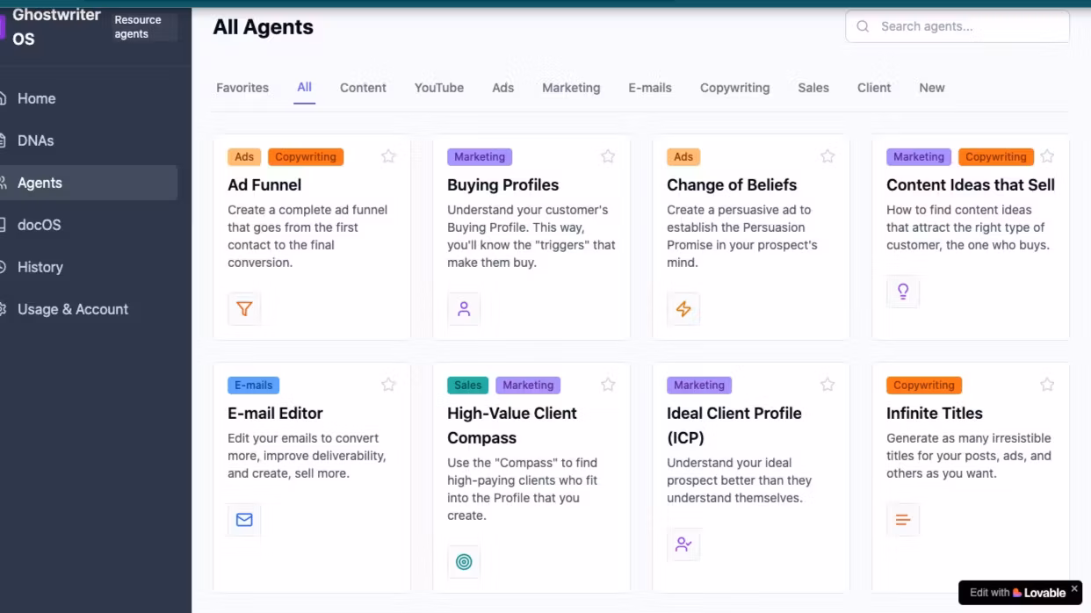The height and width of the screenshot is (613, 1091).
Task: Switch to the Copywriting tab
Action: click(x=734, y=88)
